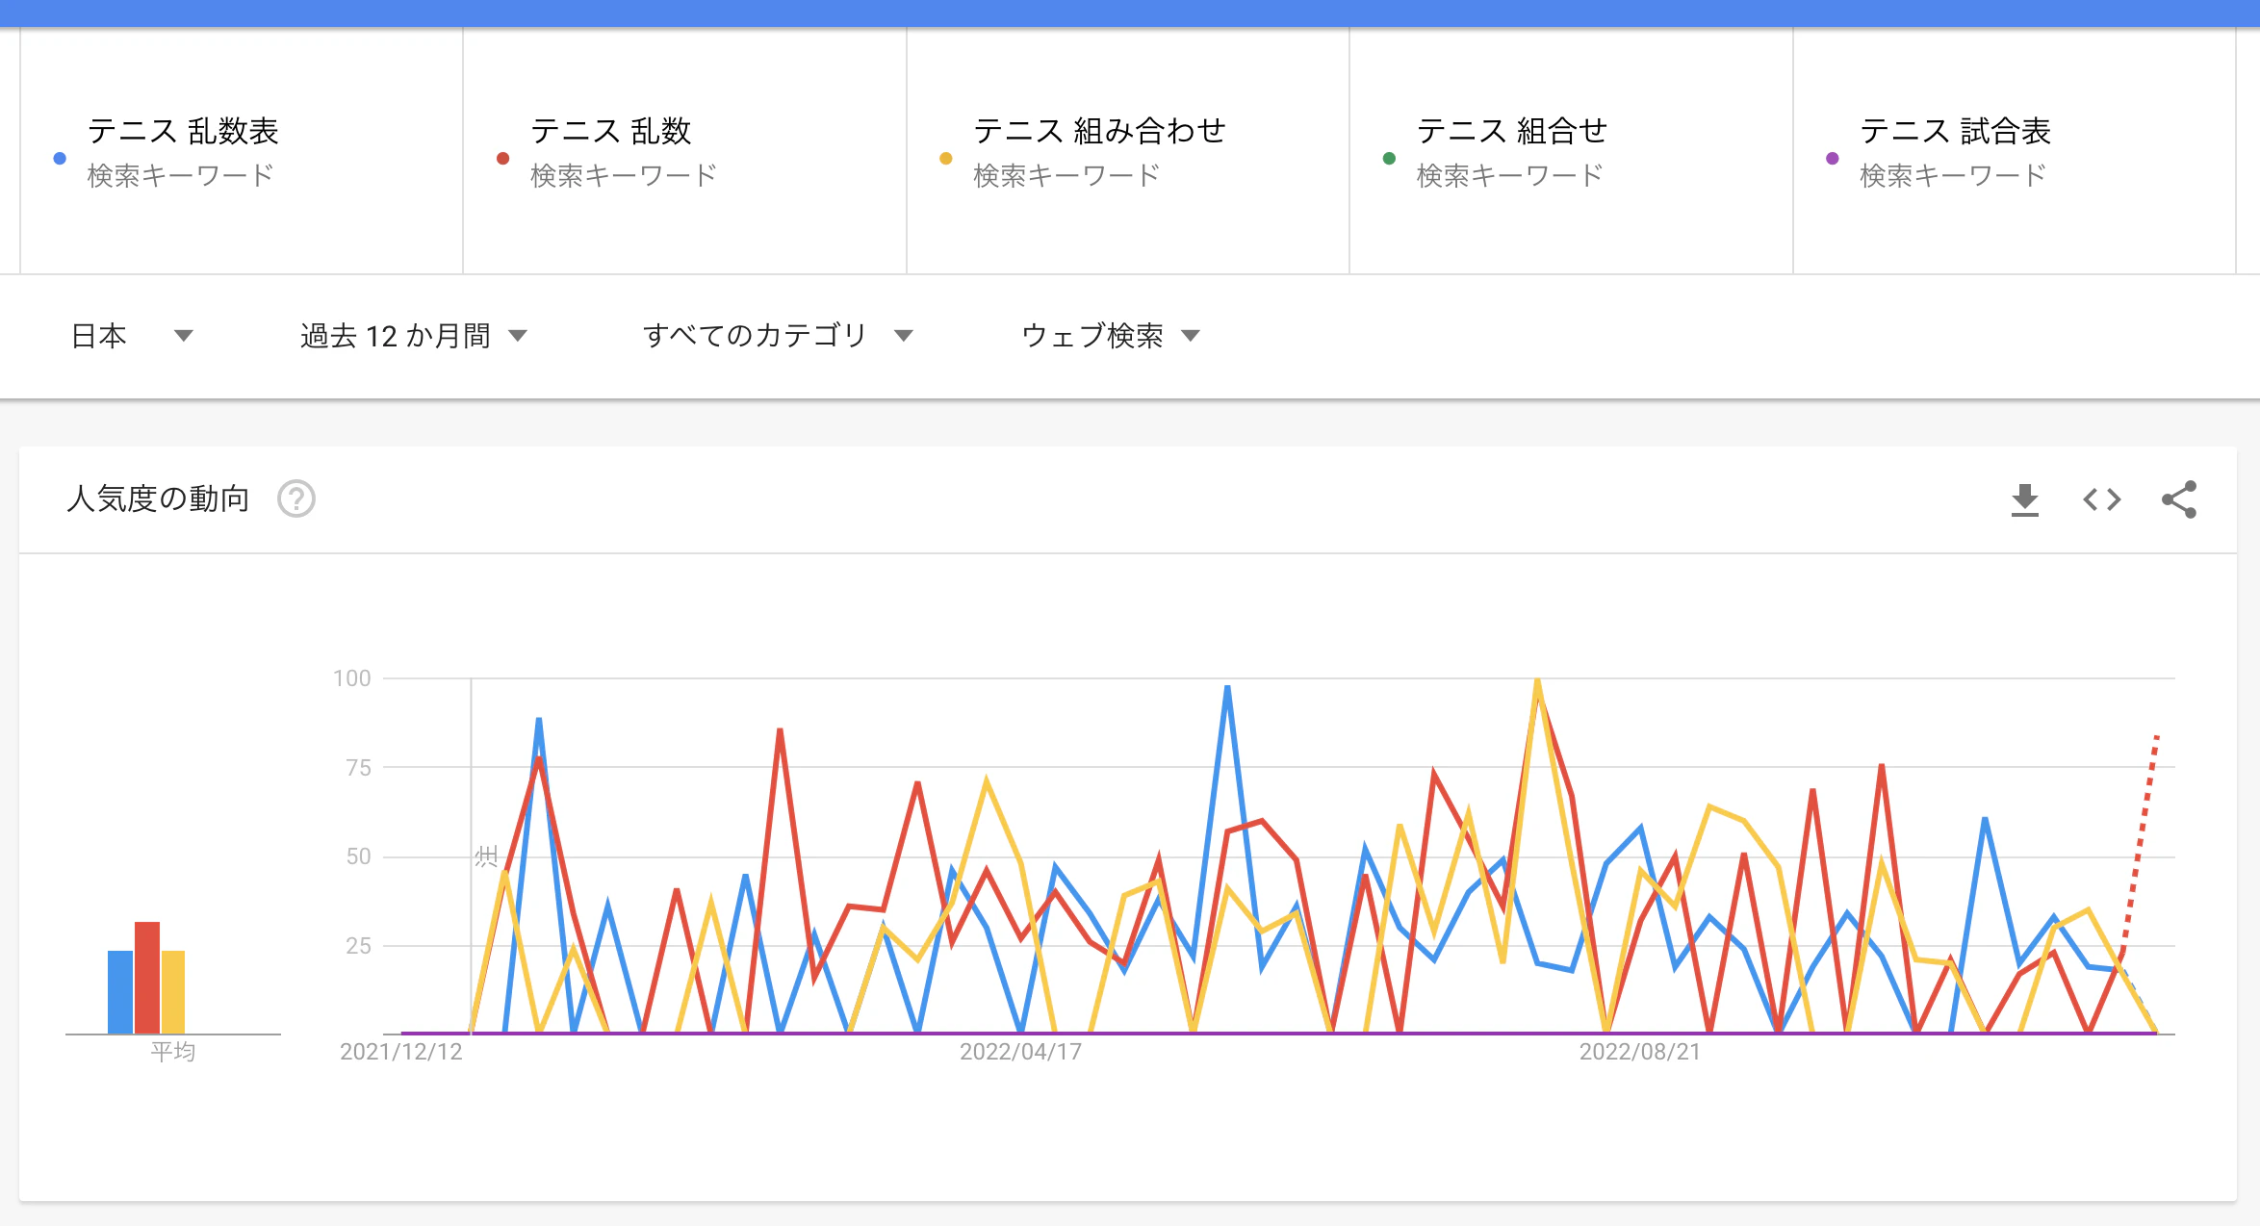Open the 過去 12 か月間 time range dropdown
The image size is (2260, 1226).
414,336
